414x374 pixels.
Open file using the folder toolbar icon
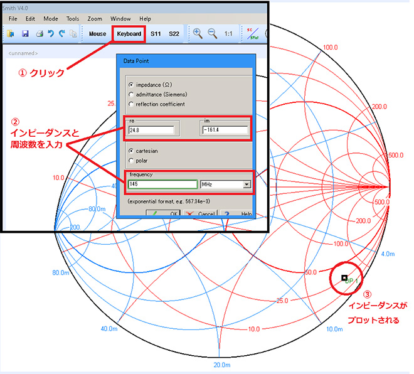tap(11, 33)
